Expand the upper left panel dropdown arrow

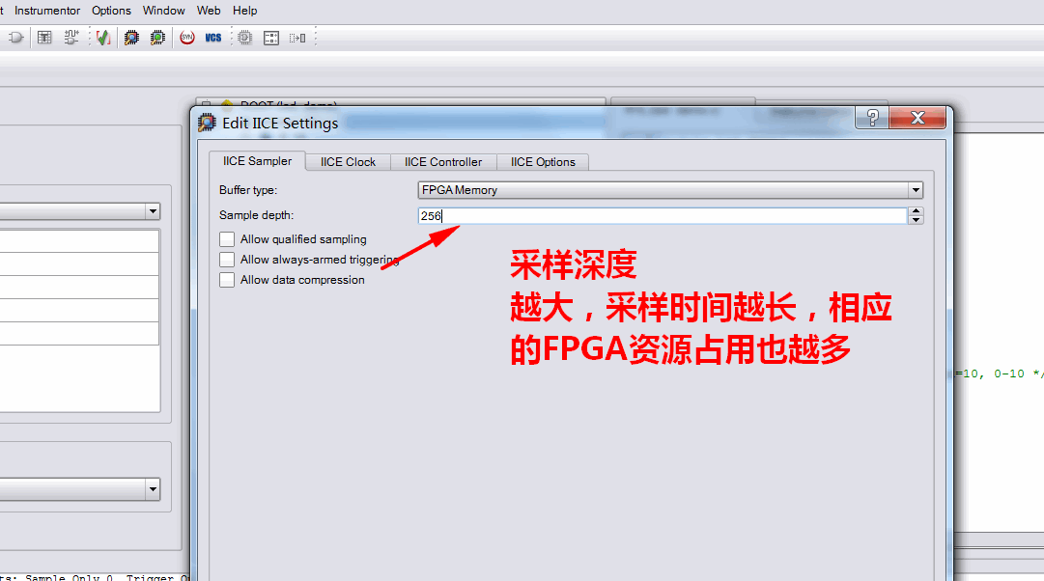154,211
